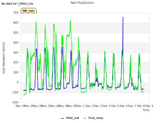This screenshot has height=123, width=165.
Task: Click the 500 y-axis tick label
Action: pyautogui.click(x=16, y=33)
